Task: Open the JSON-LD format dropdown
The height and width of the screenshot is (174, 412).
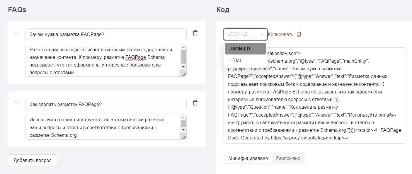Action: pos(245,34)
